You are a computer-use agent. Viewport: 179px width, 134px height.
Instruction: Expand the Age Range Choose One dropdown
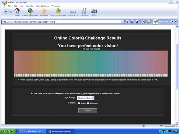coord(86,98)
